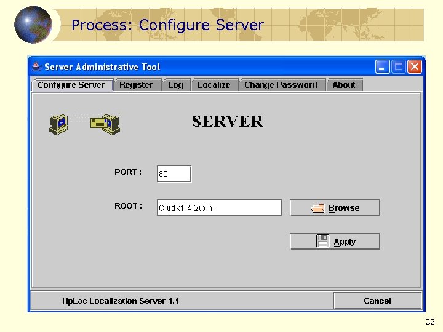This screenshot has height=332, width=443.
Task: Click the SERVER heading text
Action: [228, 122]
